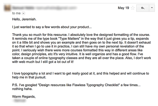
Task: Click the "May 19" date stamp
Action: pyautogui.click(x=123, y=8)
